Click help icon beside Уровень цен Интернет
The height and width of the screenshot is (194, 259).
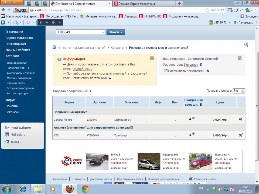tap(201, 65)
